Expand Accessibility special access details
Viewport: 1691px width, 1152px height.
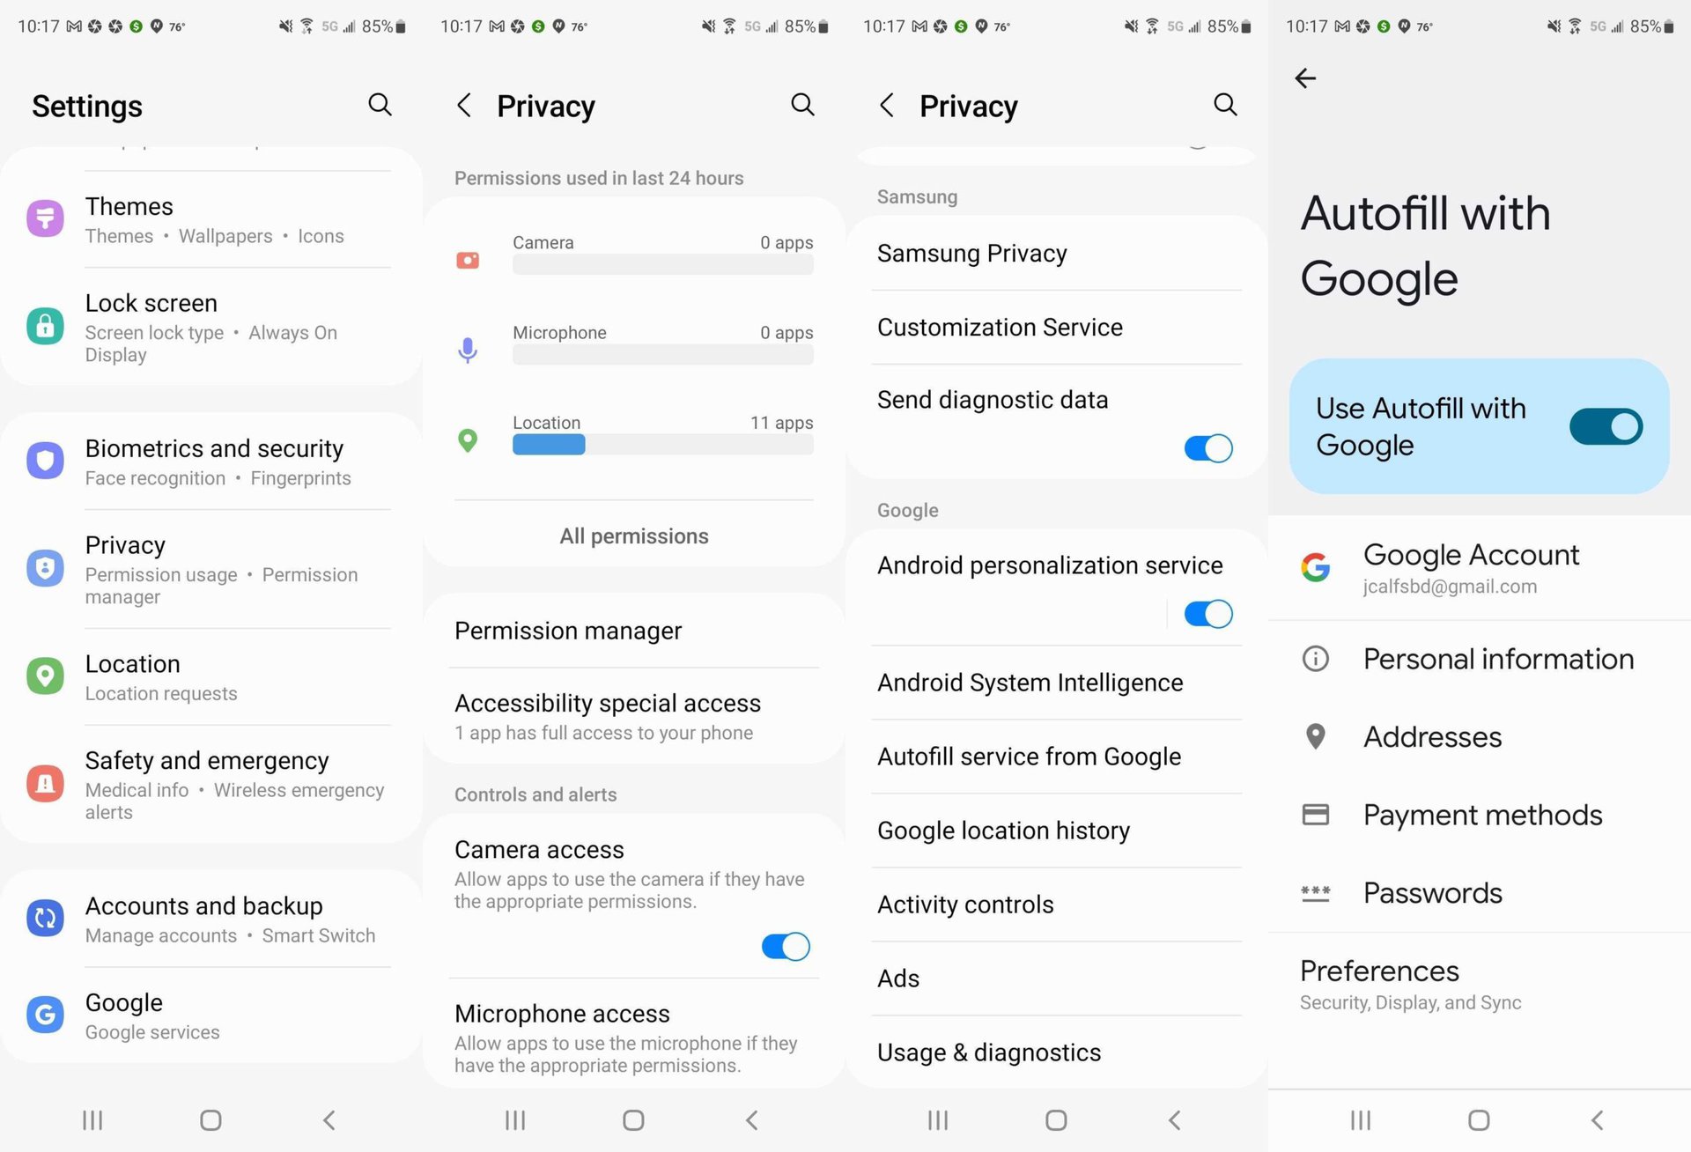point(632,717)
